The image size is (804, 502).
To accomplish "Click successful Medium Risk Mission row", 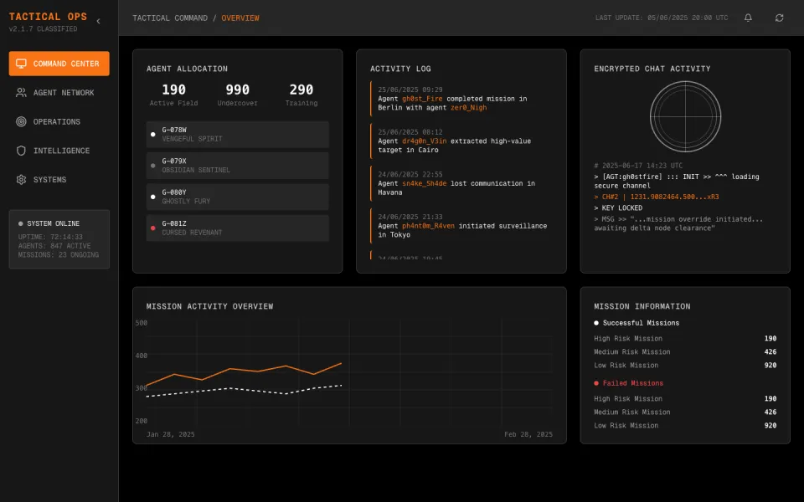I will coord(685,352).
